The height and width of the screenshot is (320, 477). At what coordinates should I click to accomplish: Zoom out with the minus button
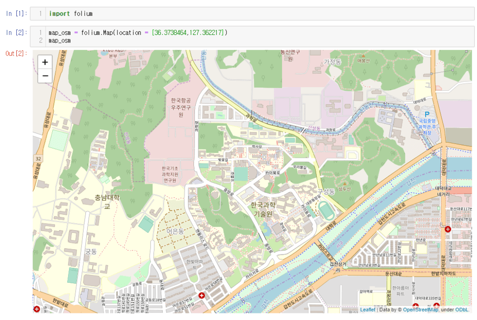(45, 75)
